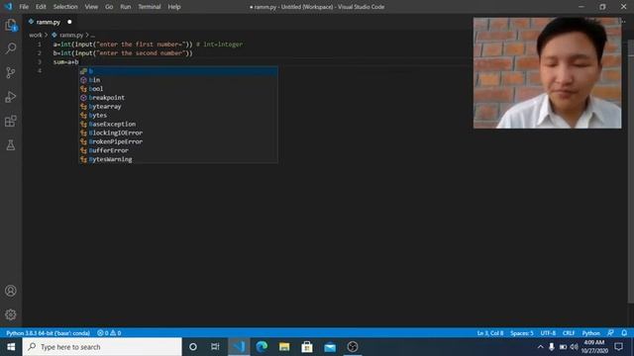This screenshot has width=634, height=356.
Task: Open the Testing flask view
Action: (11, 145)
